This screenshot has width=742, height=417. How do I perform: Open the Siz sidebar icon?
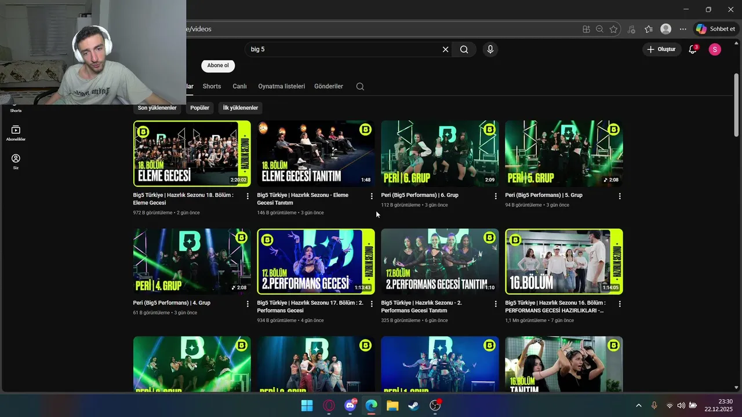16,162
